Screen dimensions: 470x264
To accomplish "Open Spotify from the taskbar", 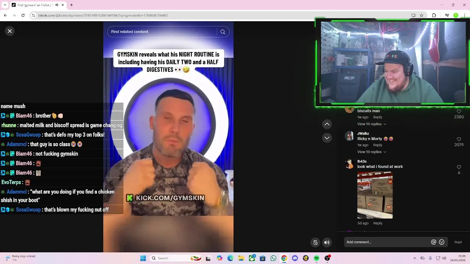I will pos(317,258).
